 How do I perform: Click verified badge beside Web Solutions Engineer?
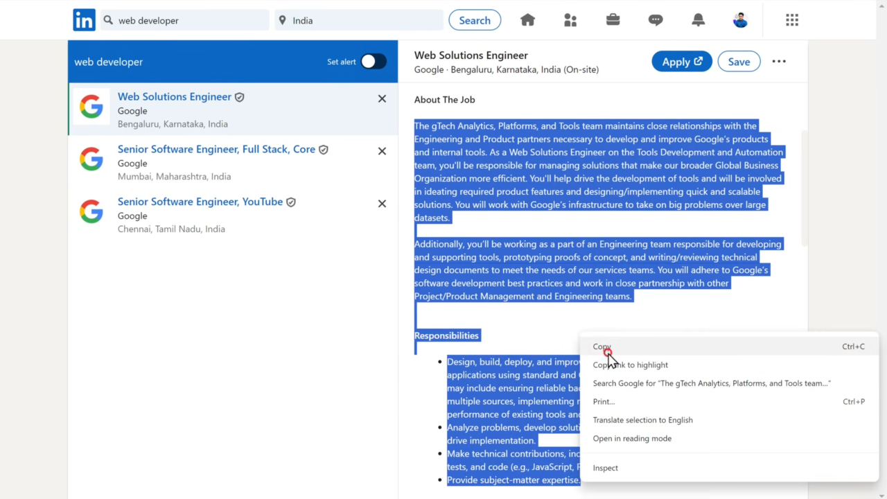[240, 97]
